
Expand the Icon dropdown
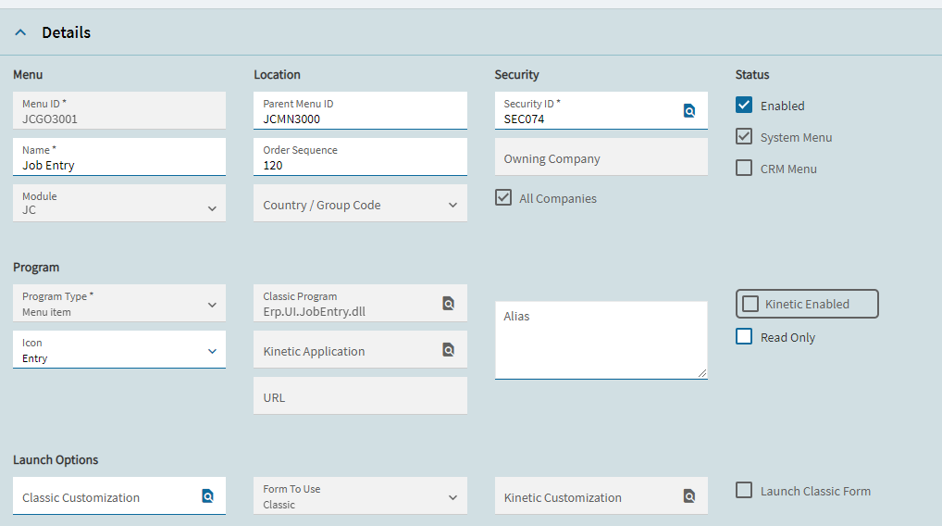212,351
